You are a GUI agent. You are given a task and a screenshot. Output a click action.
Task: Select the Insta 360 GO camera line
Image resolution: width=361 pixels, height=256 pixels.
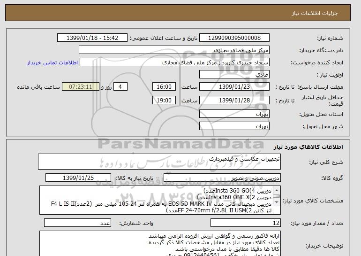(237, 191)
